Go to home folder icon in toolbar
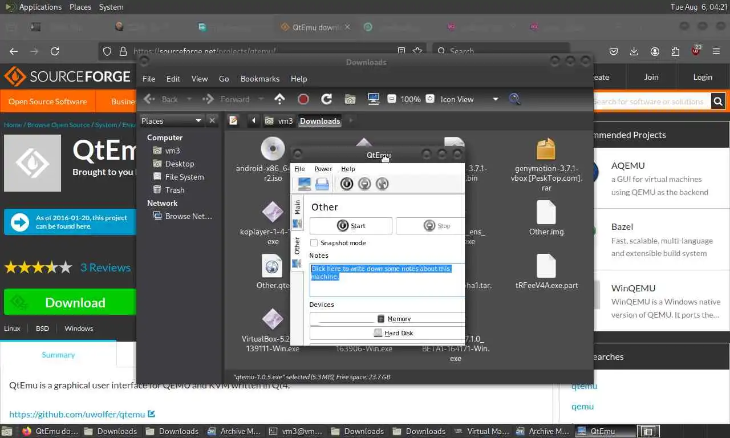This screenshot has width=730, height=438. 350,99
